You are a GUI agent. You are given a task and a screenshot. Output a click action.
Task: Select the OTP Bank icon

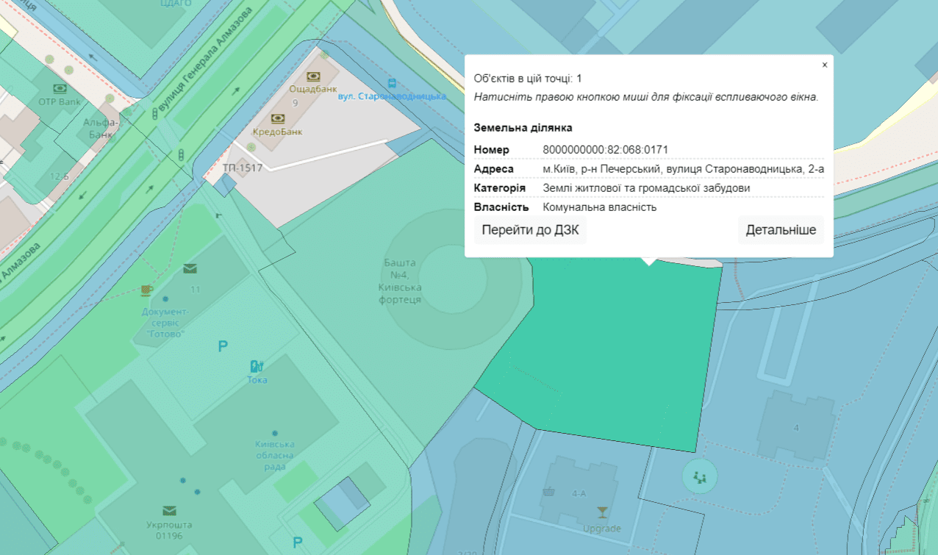click(58, 90)
